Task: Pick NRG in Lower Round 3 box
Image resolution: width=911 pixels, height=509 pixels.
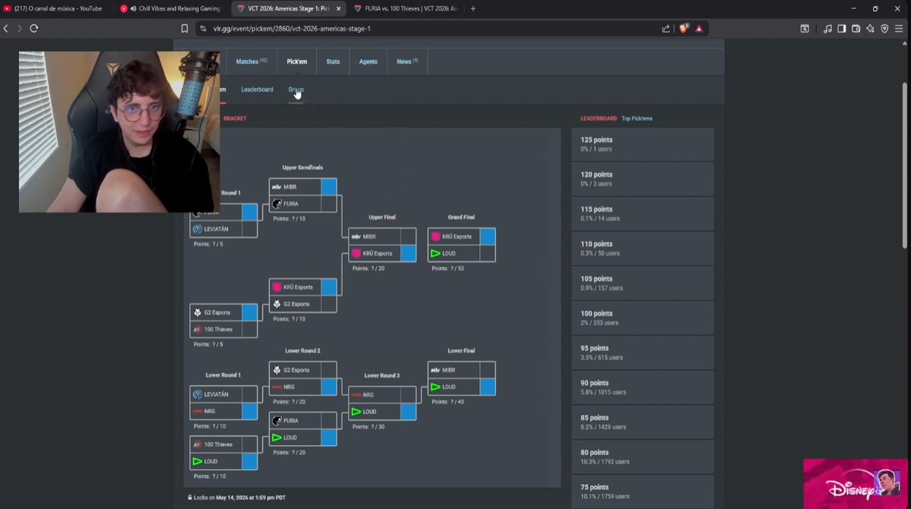Action: click(x=381, y=394)
